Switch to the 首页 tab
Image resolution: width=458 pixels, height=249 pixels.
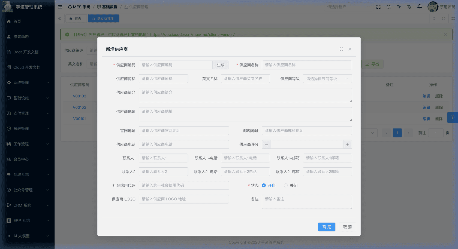click(x=76, y=18)
